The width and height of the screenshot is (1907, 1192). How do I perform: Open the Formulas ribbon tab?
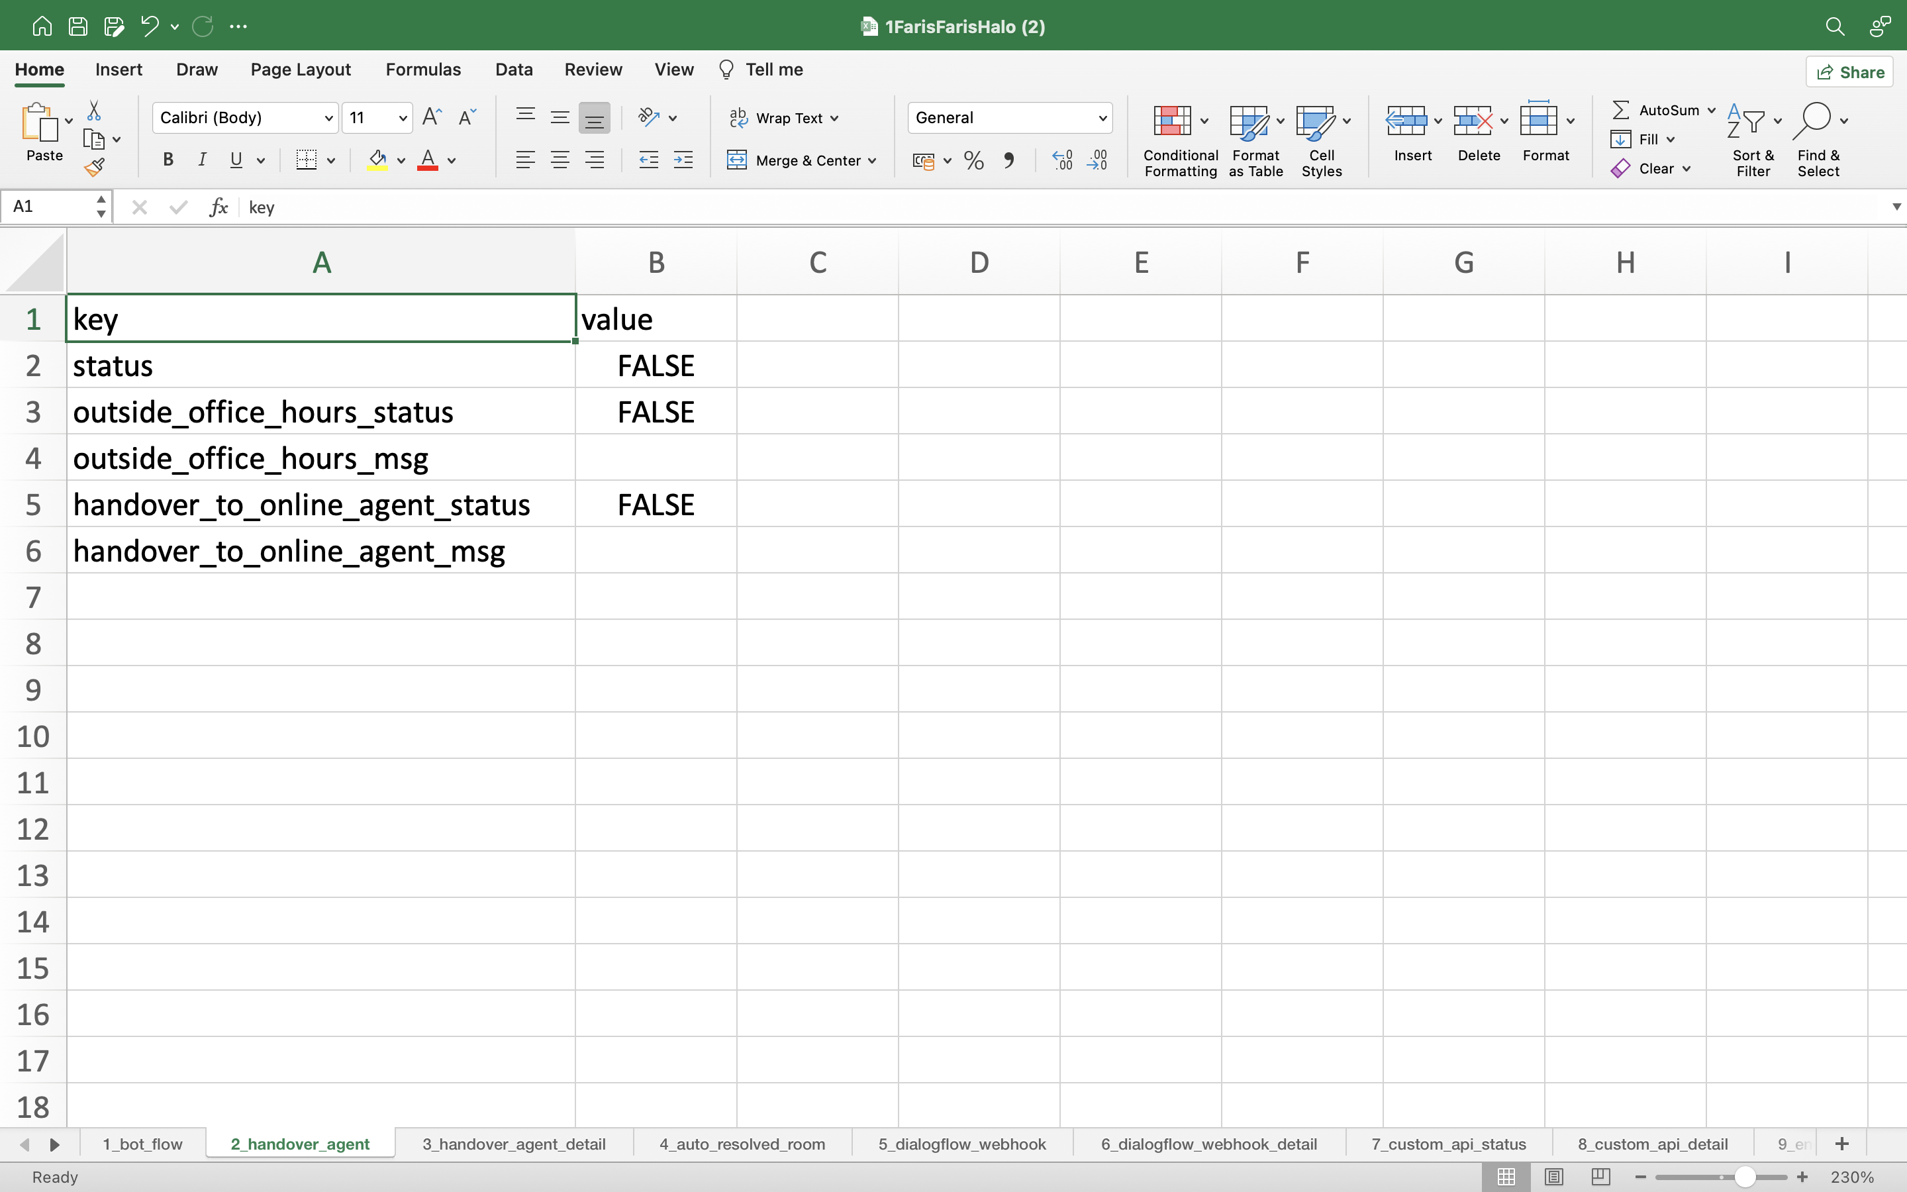[422, 70]
